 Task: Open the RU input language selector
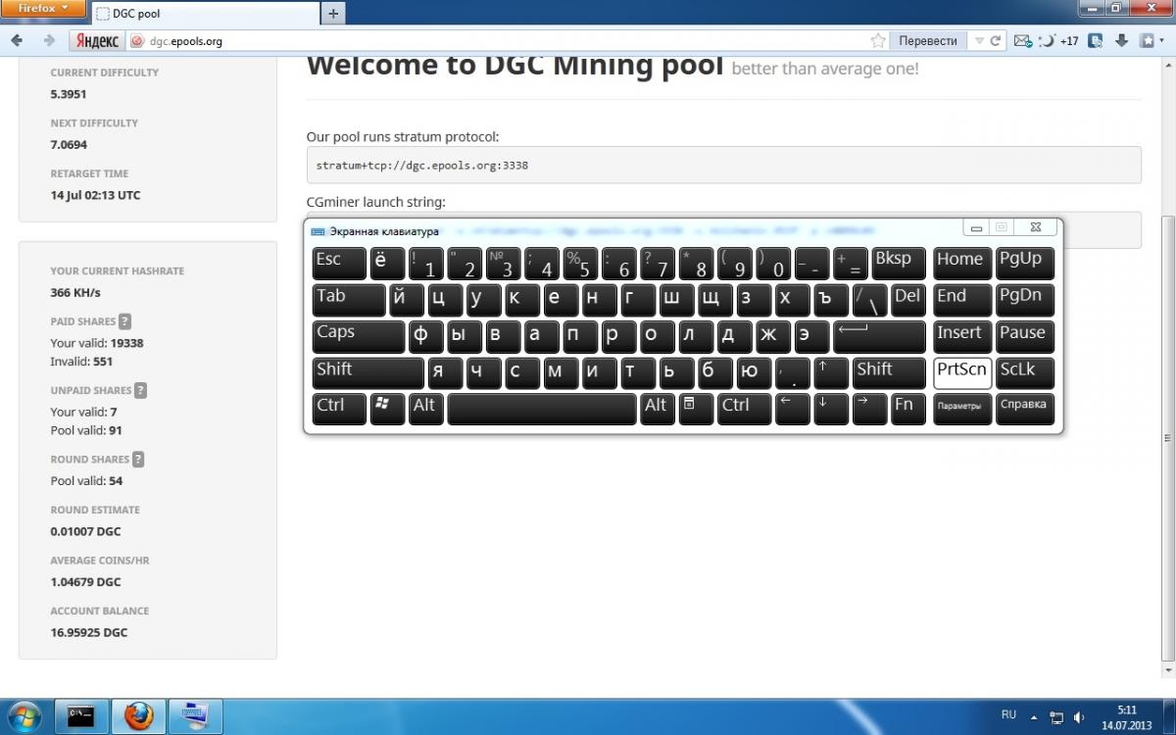point(1008,715)
